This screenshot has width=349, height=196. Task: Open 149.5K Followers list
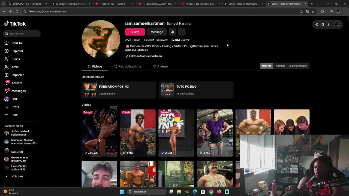point(156,40)
